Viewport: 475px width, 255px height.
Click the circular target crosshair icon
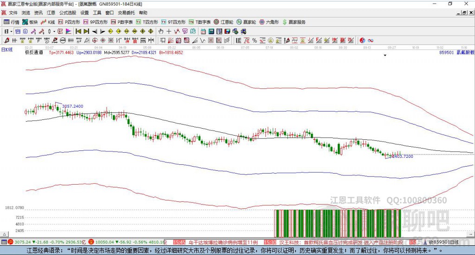[x=95, y=40]
